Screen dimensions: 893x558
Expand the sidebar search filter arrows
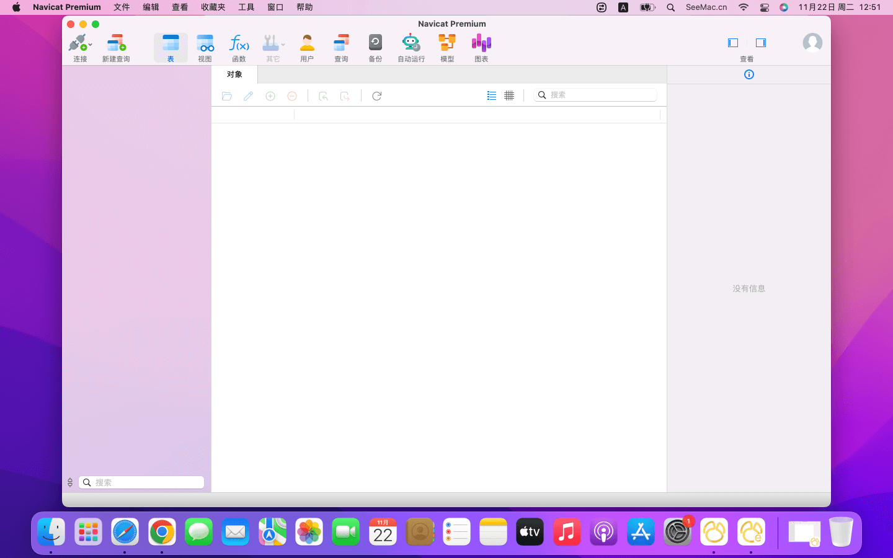pyautogui.click(x=70, y=482)
